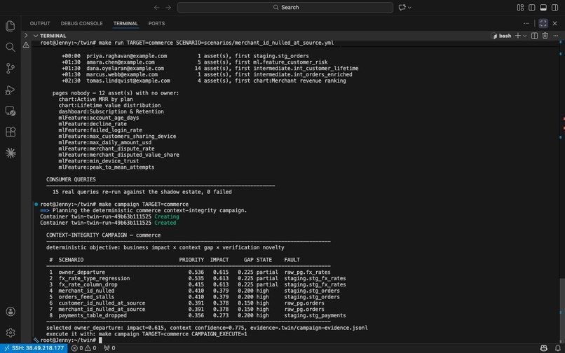
Task: Show errors and warnings count
Action: coord(83,348)
